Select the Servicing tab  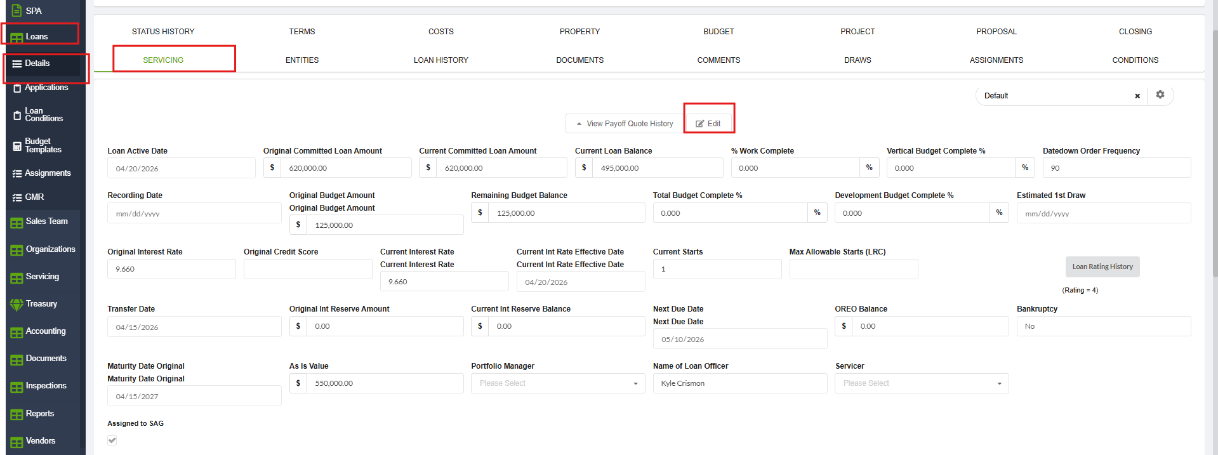[163, 60]
